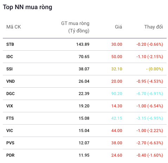Viewport: 168px width, 163px height.
Task: Click the VIX stock code
Action: pos(9,106)
